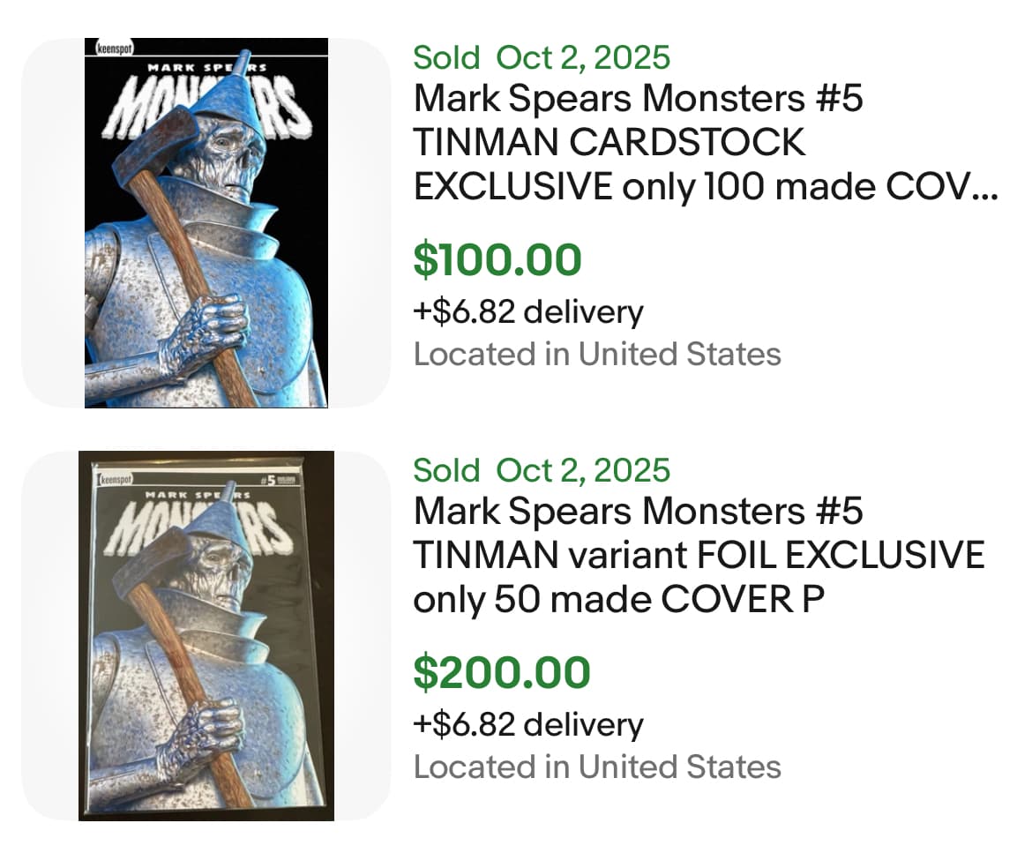Click the location text of the $200.00 listing
Viewport: 1032px width, 868px height.
[597, 767]
